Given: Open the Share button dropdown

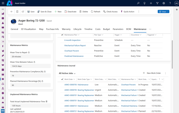Looking at the screenshot, I should (163, 12).
